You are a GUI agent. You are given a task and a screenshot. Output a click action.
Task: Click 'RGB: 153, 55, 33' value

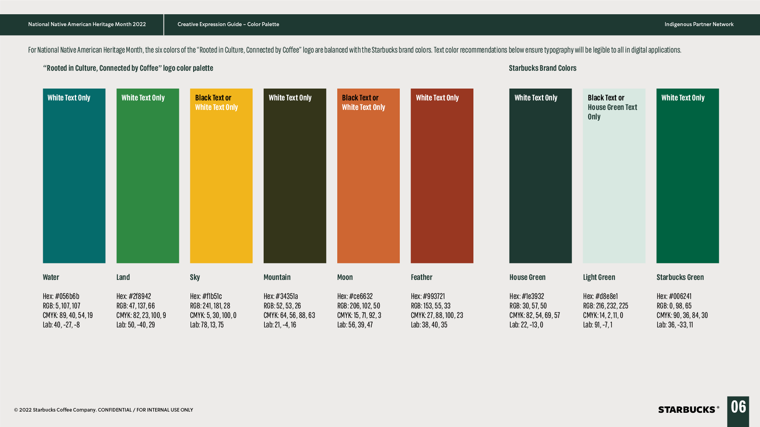pos(431,306)
